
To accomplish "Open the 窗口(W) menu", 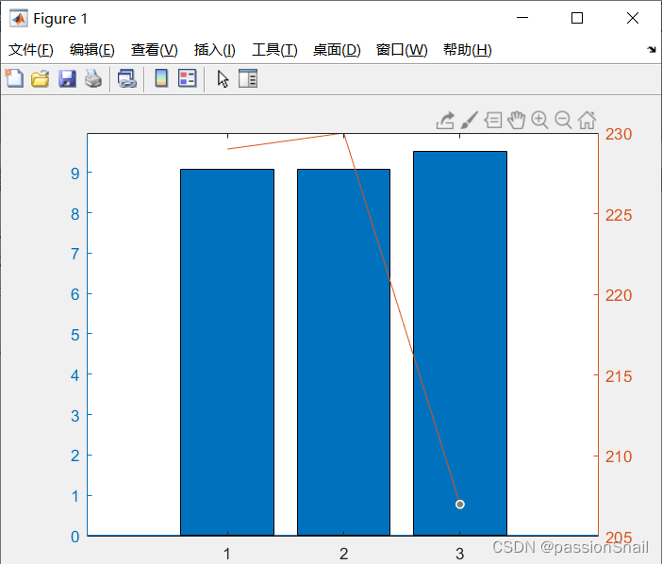I will pos(402,50).
